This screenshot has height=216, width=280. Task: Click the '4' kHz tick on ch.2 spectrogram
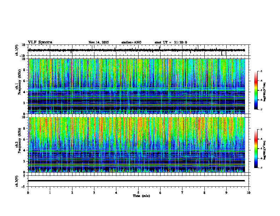[x=25, y=150]
